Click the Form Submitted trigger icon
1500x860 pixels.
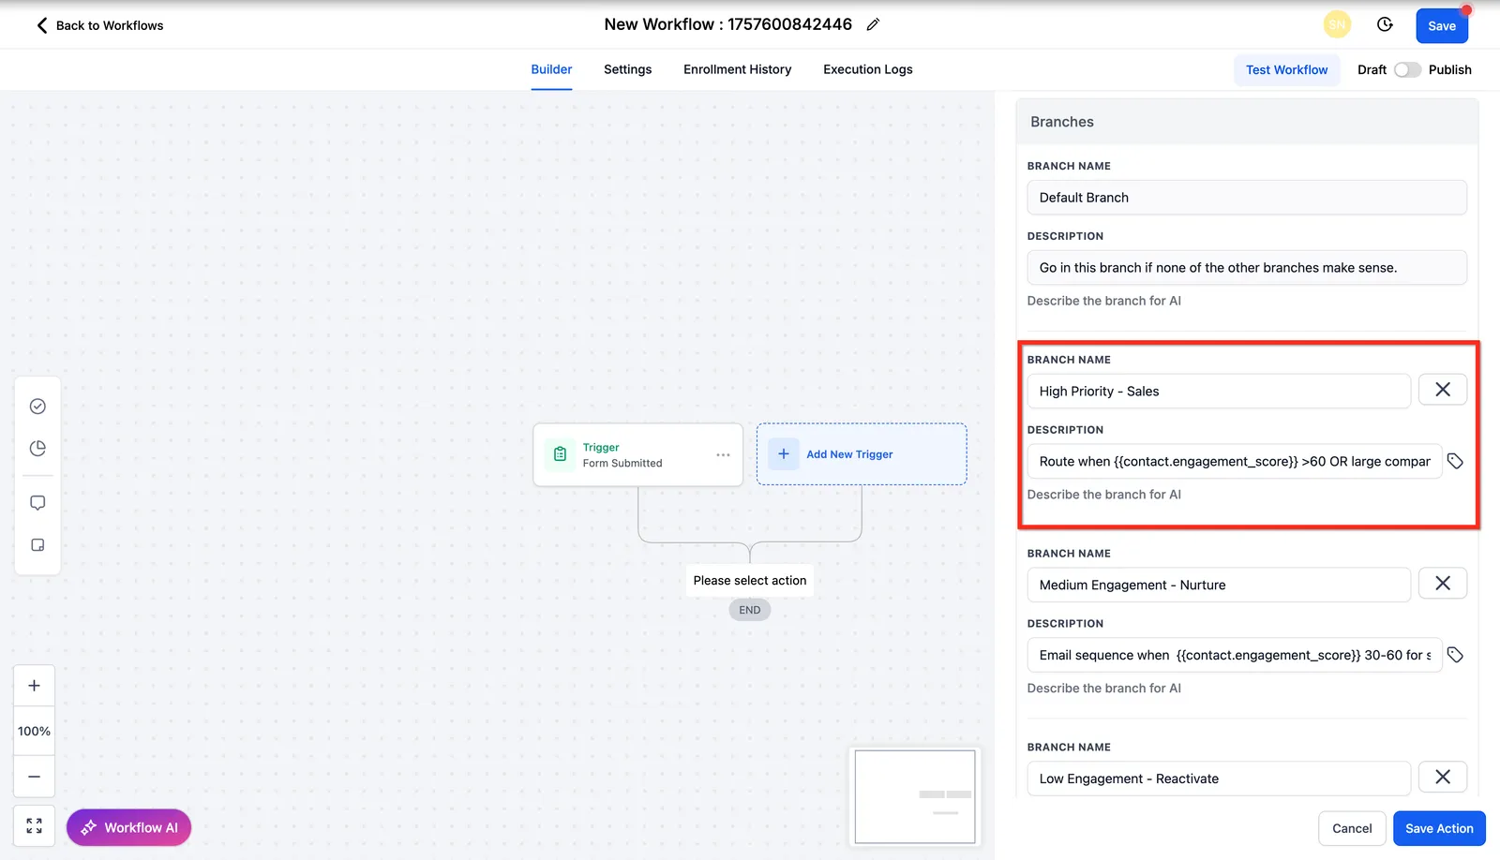click(560, 454)
